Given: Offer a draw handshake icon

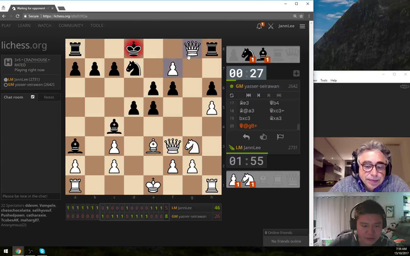Looking at the screenshot, I should [x=263, y=137].
